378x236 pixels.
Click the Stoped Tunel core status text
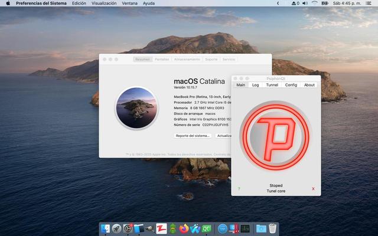point(276,188)
